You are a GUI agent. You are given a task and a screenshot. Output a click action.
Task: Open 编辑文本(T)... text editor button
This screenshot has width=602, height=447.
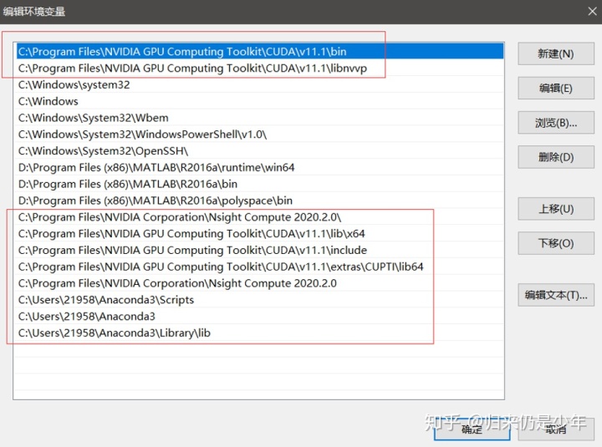coord(555,295)
